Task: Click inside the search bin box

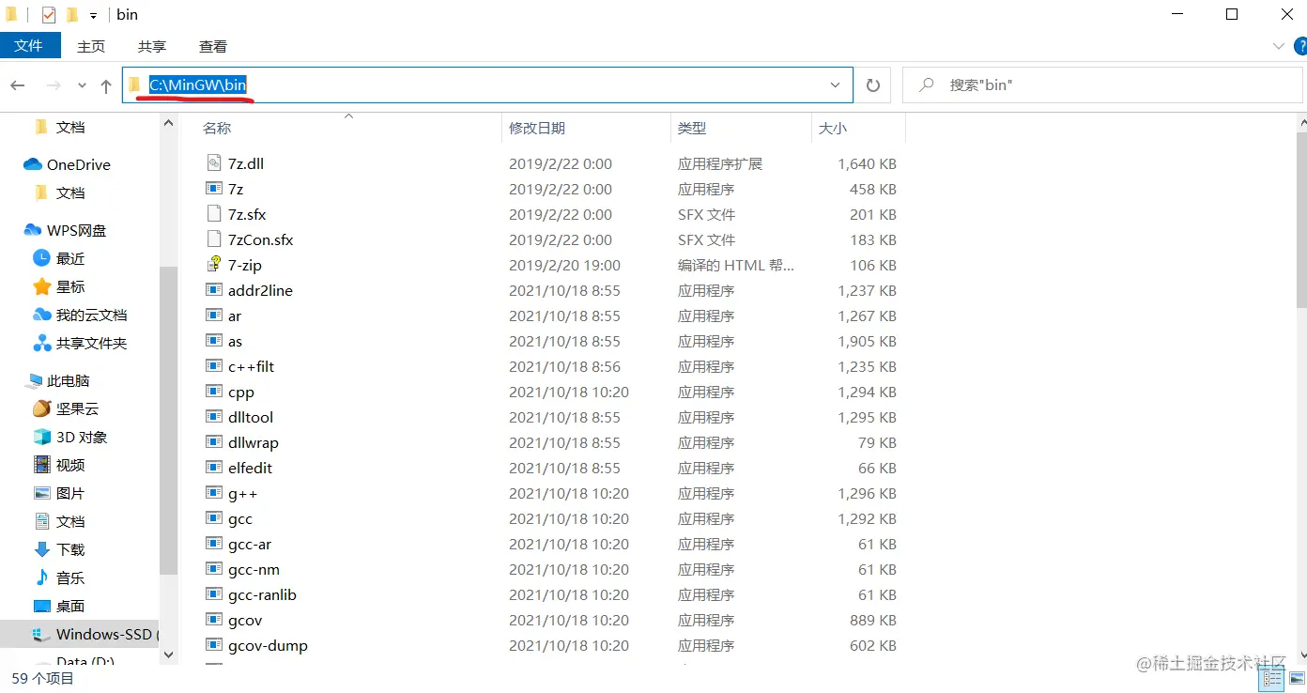Action: coord(1033,85)
